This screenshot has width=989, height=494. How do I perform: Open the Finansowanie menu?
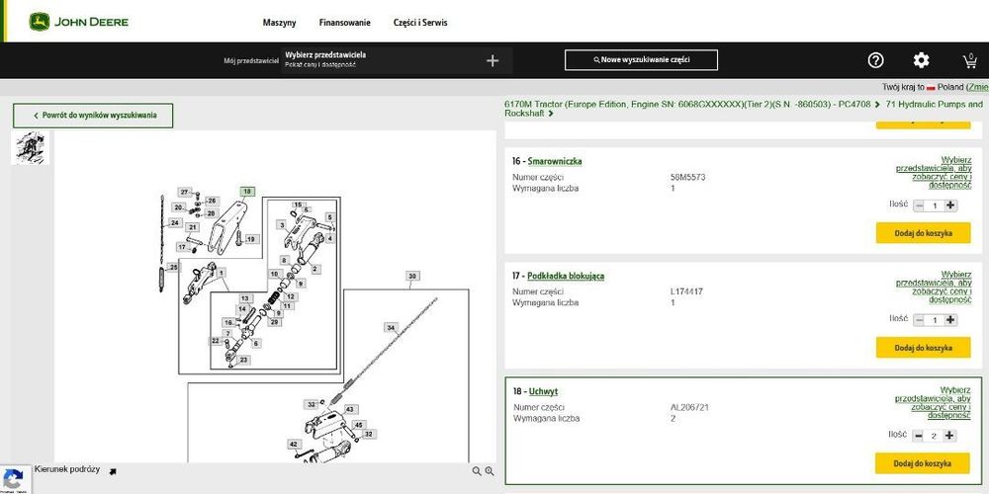pyautogui.click(x=344, y=23)
